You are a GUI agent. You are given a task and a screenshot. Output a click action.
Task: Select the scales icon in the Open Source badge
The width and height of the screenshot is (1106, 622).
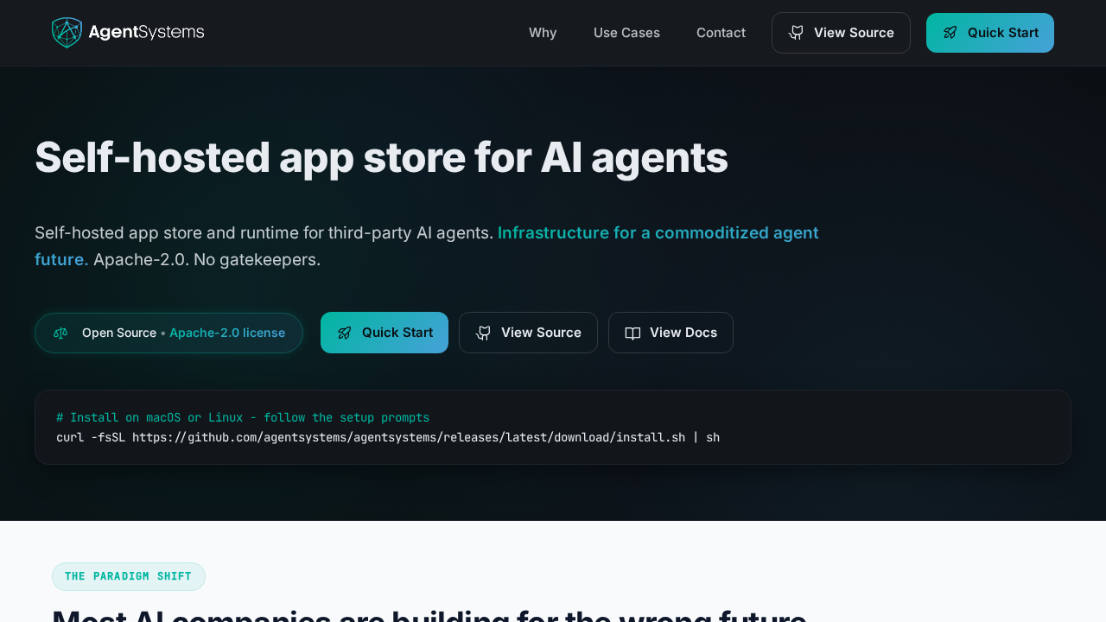[x=60, y=333]
